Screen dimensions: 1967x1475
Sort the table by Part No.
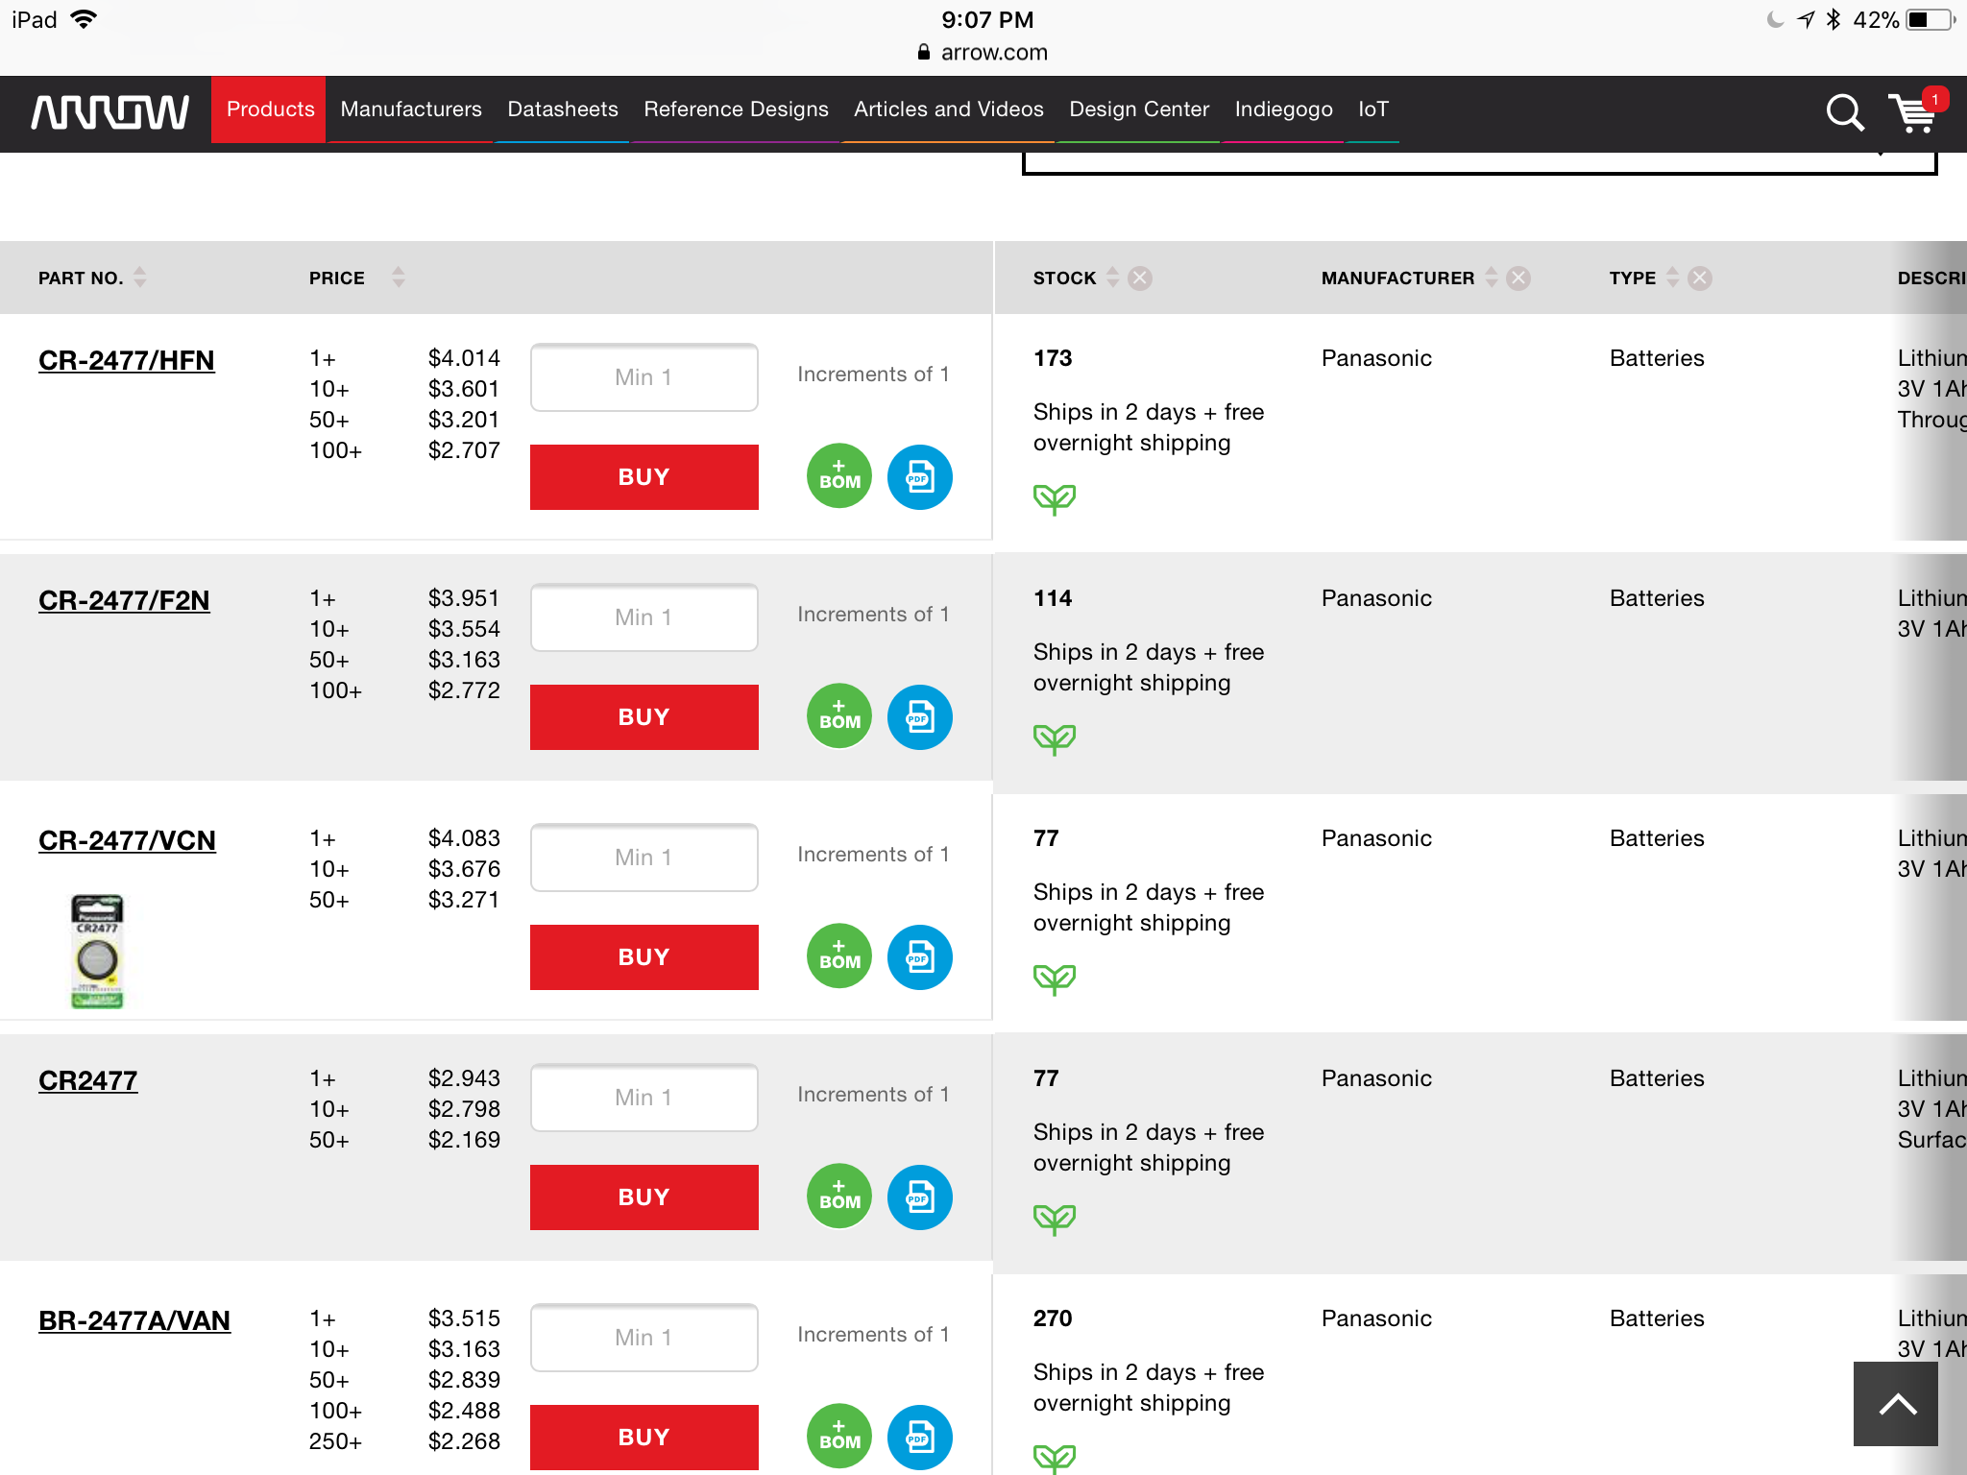pos(140,278)
